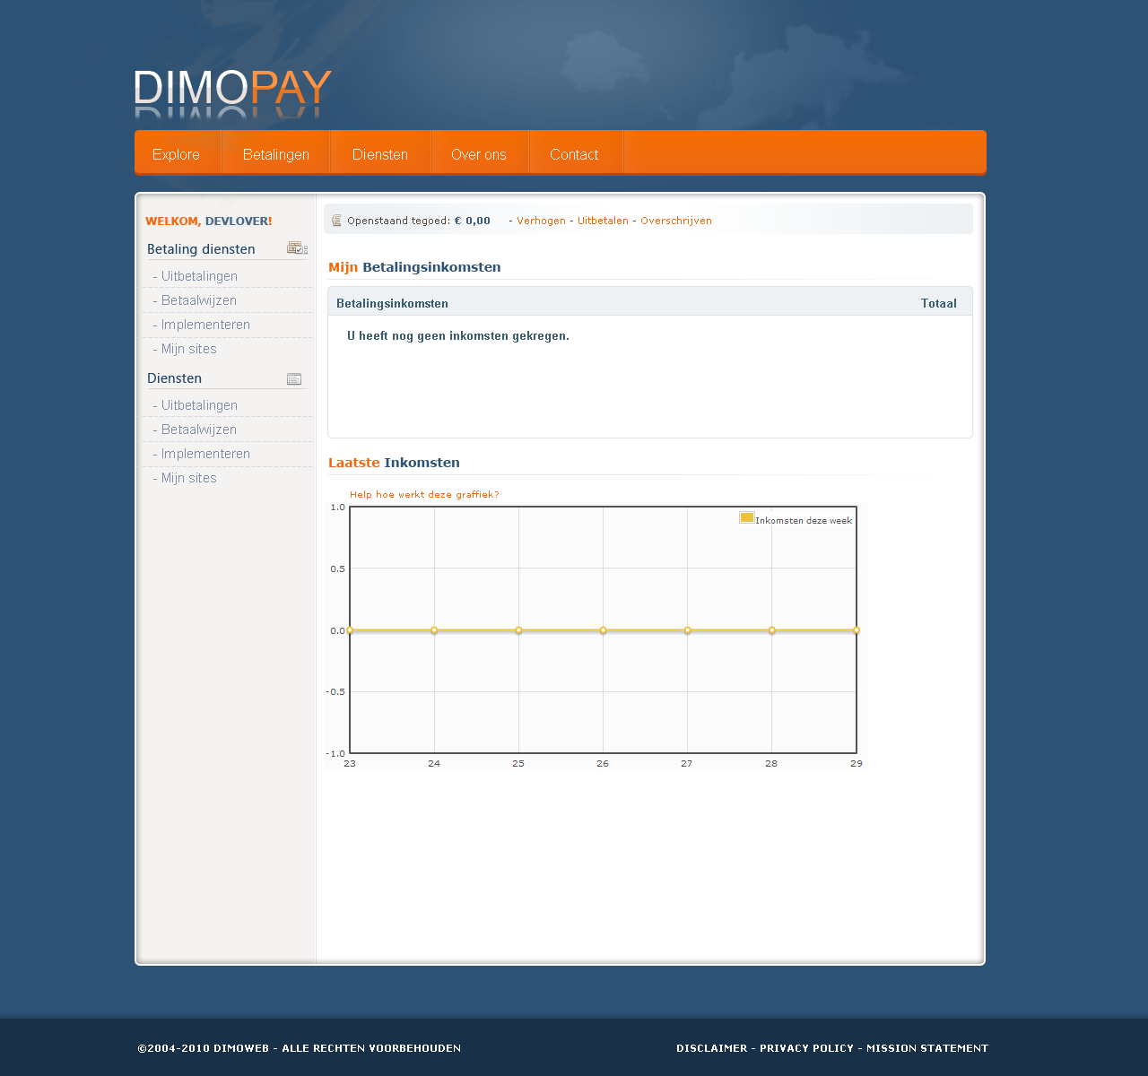Click the Overschrijven link
The width and height of the screenshot is (1148, 1076).
click(676, 221)
